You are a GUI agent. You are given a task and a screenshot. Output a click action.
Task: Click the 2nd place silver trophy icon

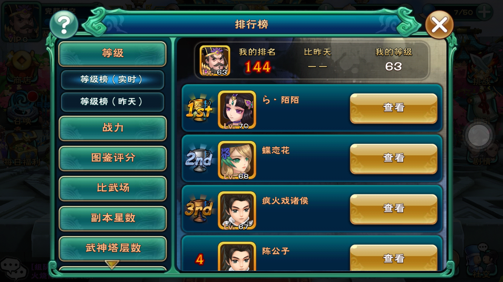tap(199, 160)
